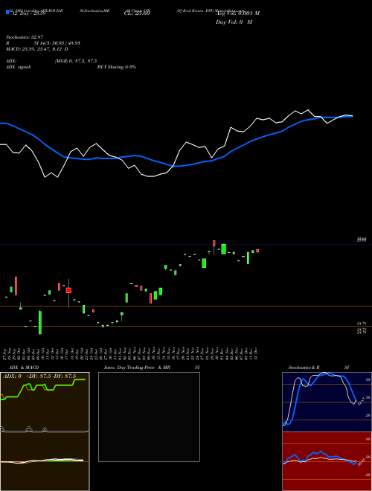Click the 'MACD: 25.59, 25.47, 0.12 D' line

37,49
